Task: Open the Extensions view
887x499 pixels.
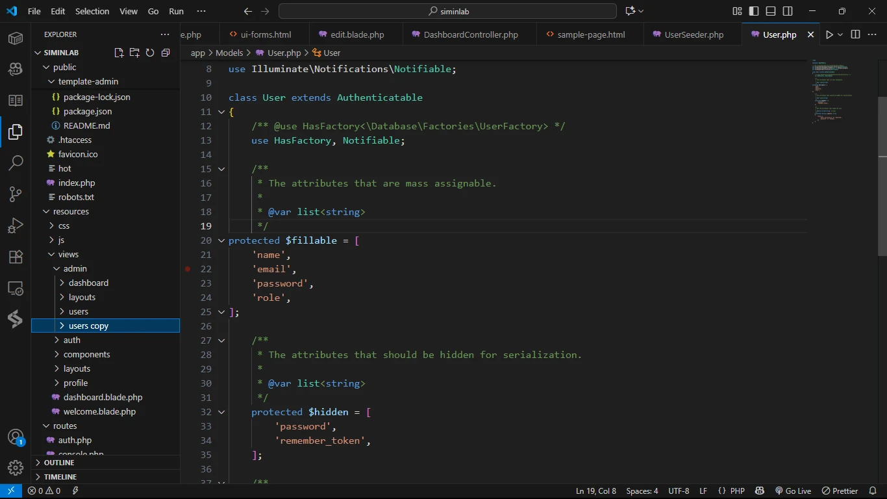Action: click(16, 257)
